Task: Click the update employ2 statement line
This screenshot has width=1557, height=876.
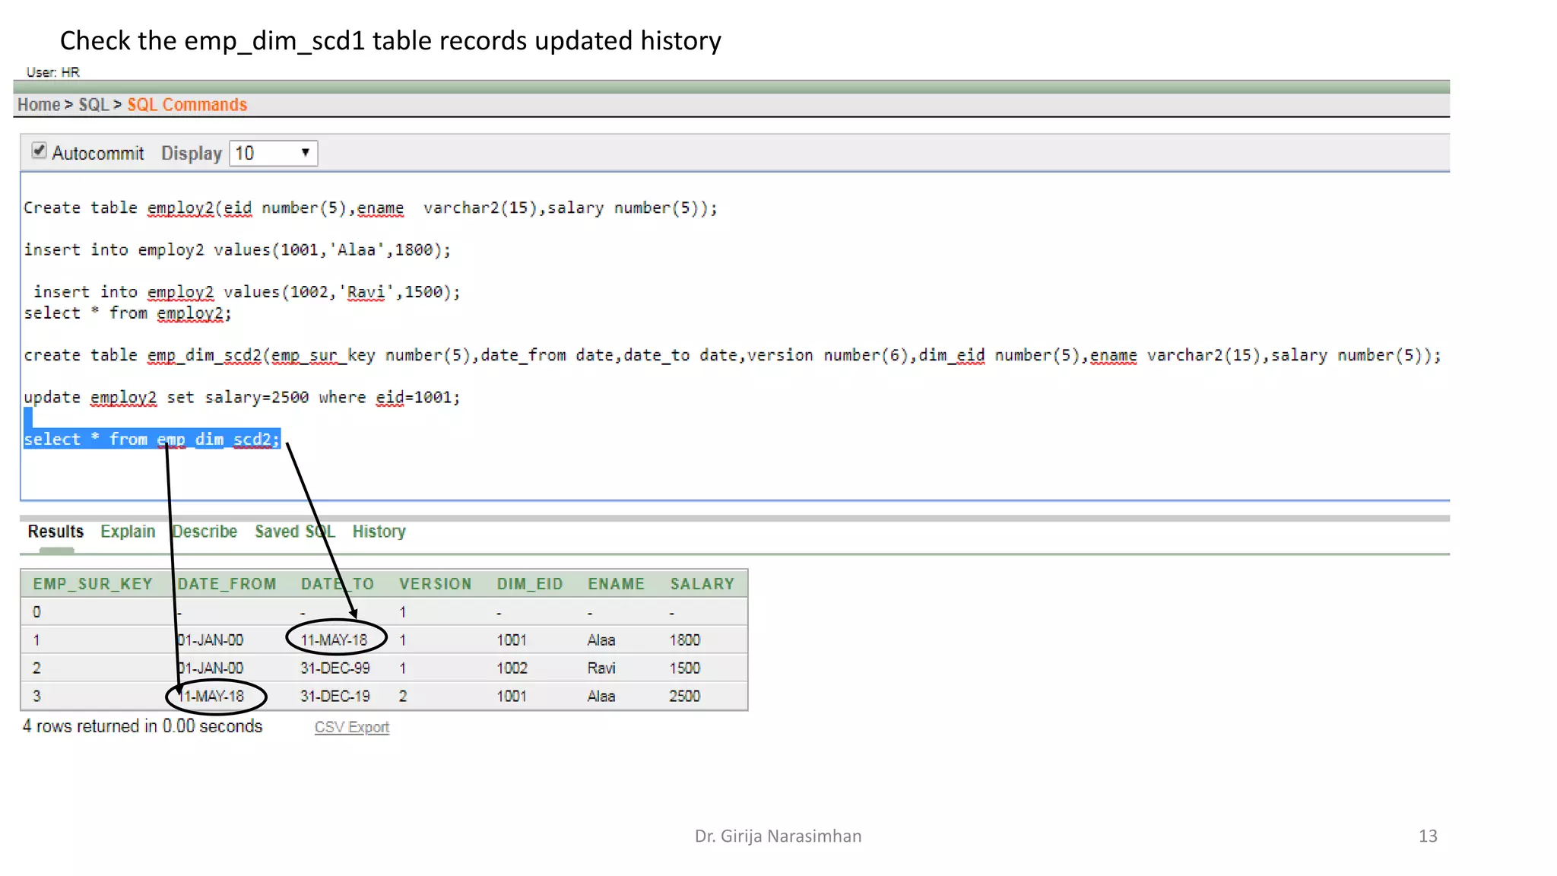Action: [x=242, y=398]
